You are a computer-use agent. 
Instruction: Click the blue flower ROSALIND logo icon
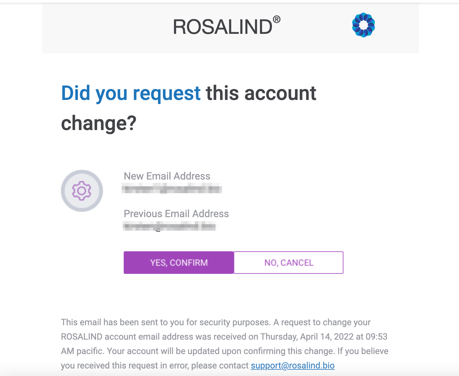click(x=364, y=25)
